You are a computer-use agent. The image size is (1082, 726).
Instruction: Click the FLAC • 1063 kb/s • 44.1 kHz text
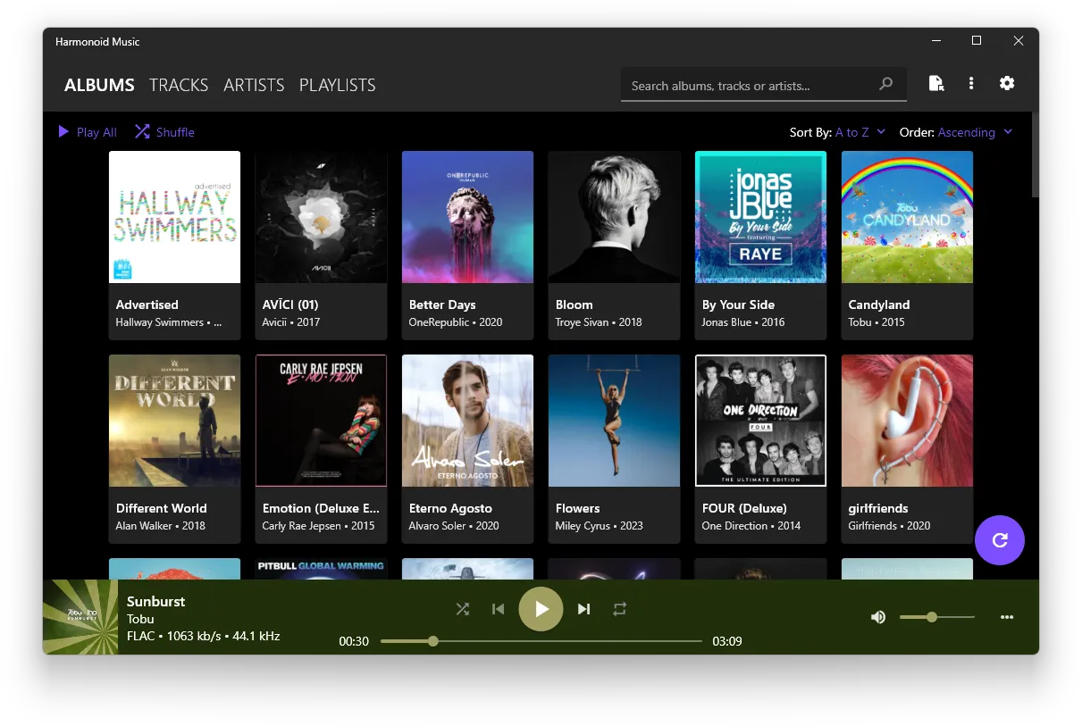203,636
